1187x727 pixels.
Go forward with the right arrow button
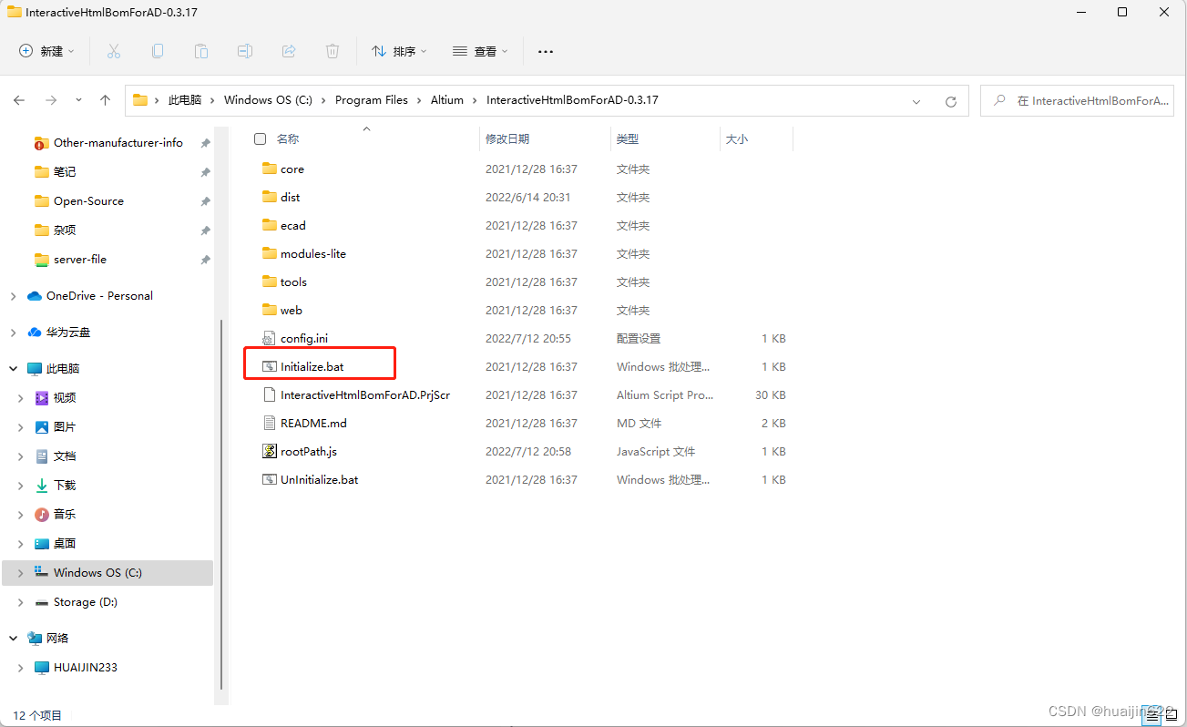pyautogui.click(x=51, y=100)
